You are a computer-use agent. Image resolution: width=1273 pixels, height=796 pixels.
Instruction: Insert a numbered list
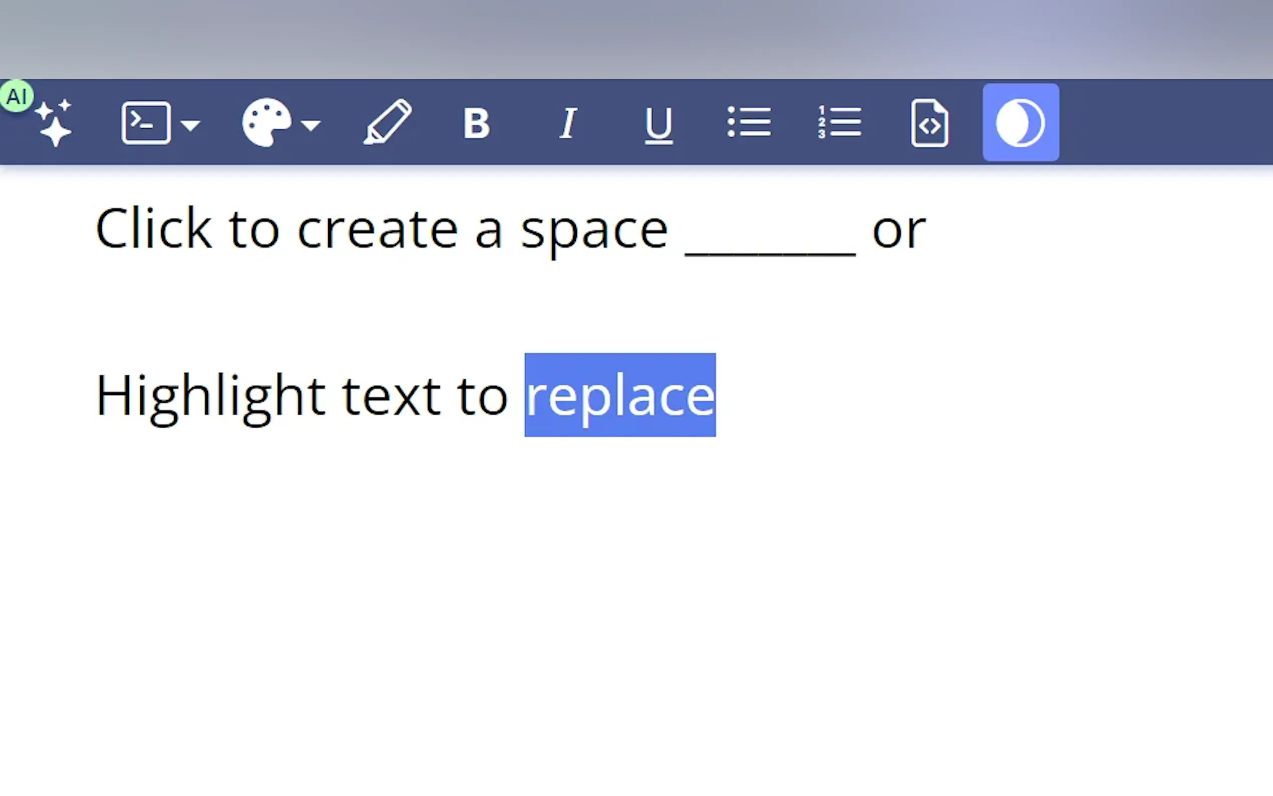[x=840, y=122]
